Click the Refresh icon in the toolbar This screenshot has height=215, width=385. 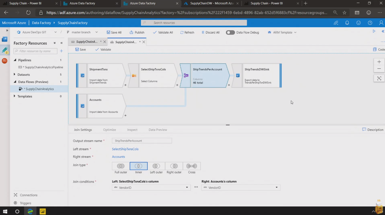coord(182,32)
